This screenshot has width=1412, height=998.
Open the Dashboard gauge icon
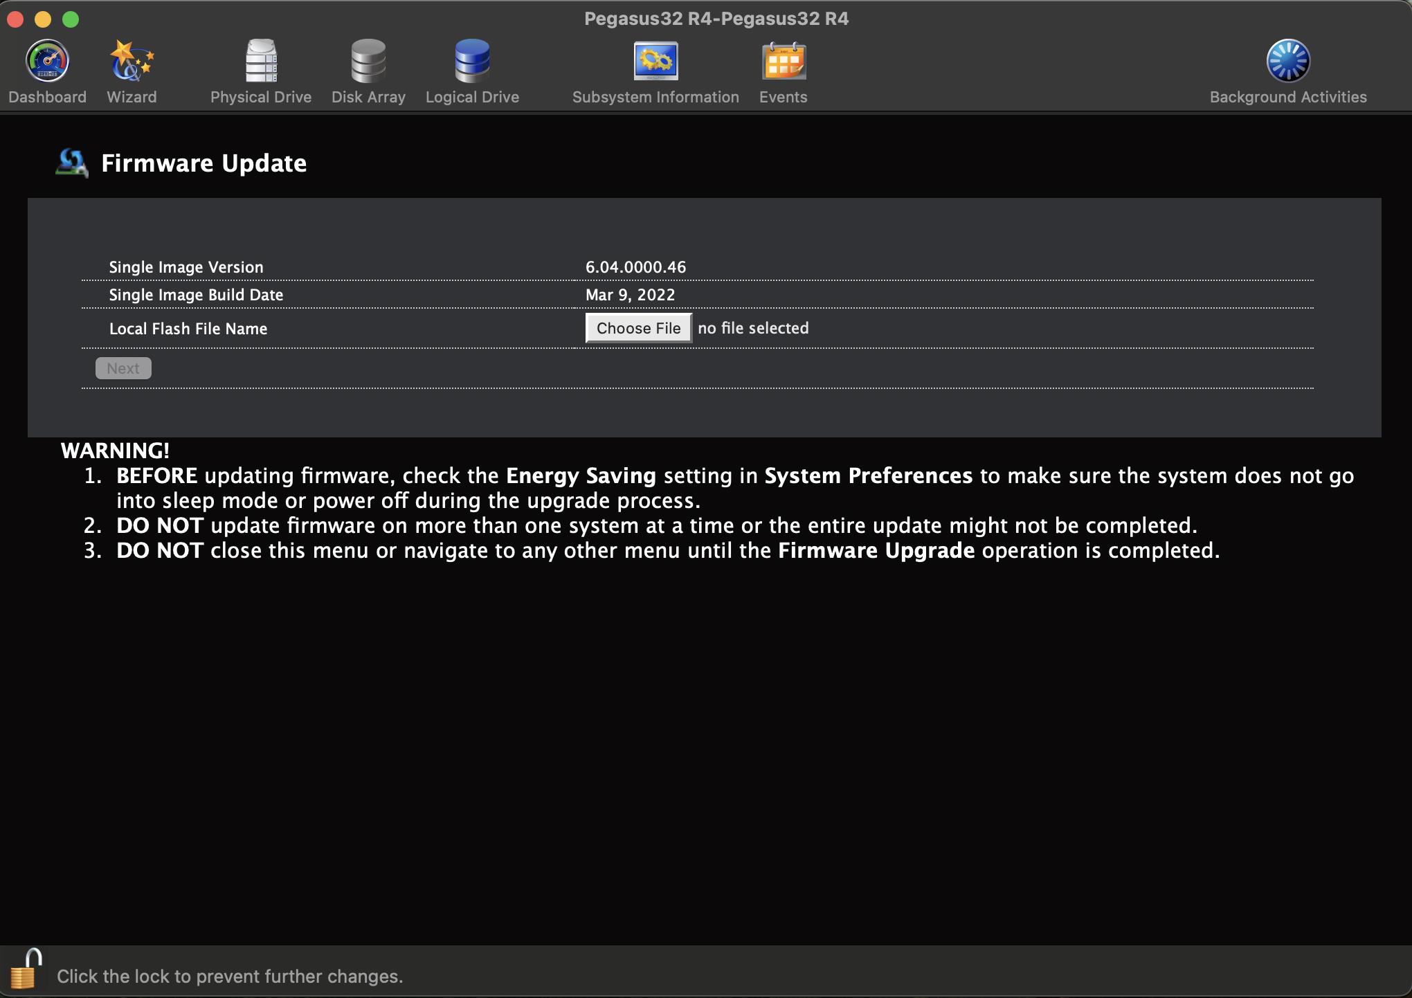point(47,61)
